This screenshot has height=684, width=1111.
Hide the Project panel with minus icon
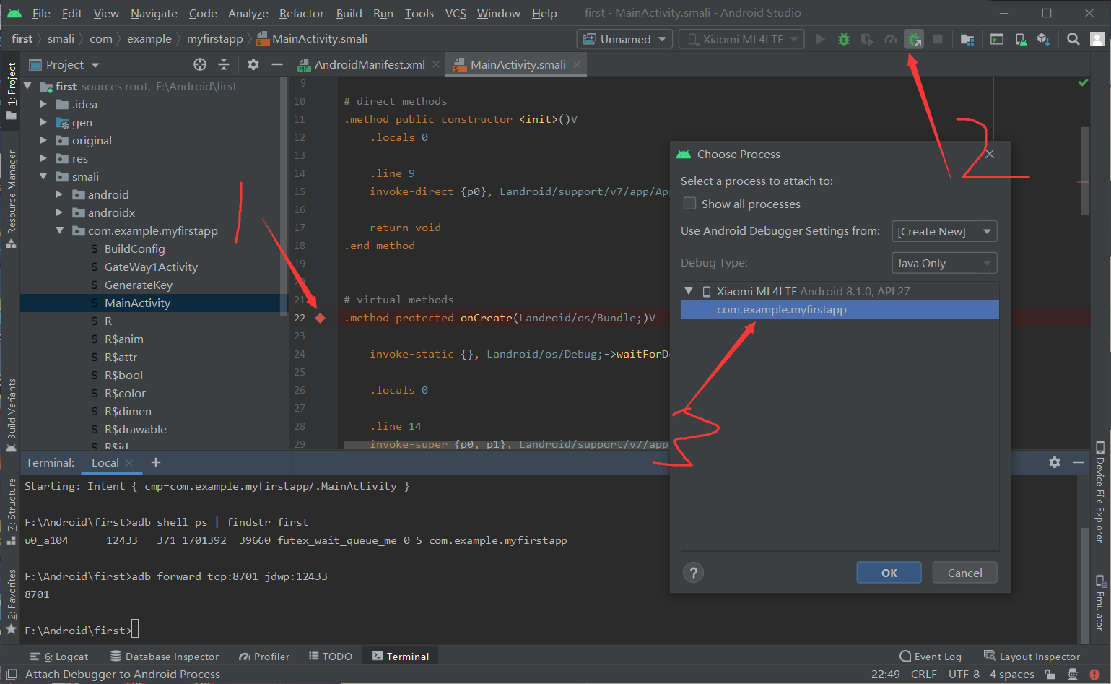(x=276, y=64)
